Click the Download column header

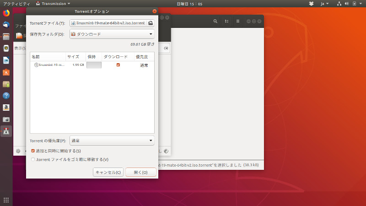(118, 57)
